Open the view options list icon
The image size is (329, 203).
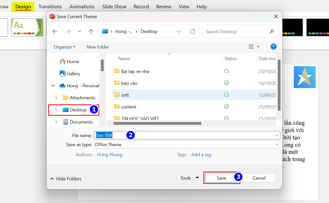click(x=251, y=47)
